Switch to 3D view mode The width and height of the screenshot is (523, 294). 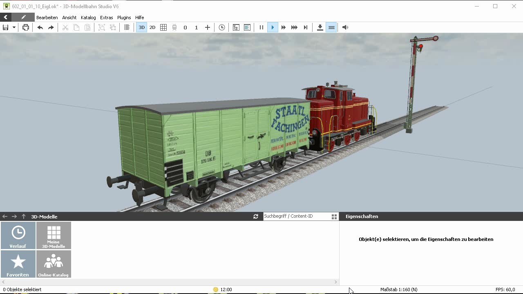(x=141, y=27)
